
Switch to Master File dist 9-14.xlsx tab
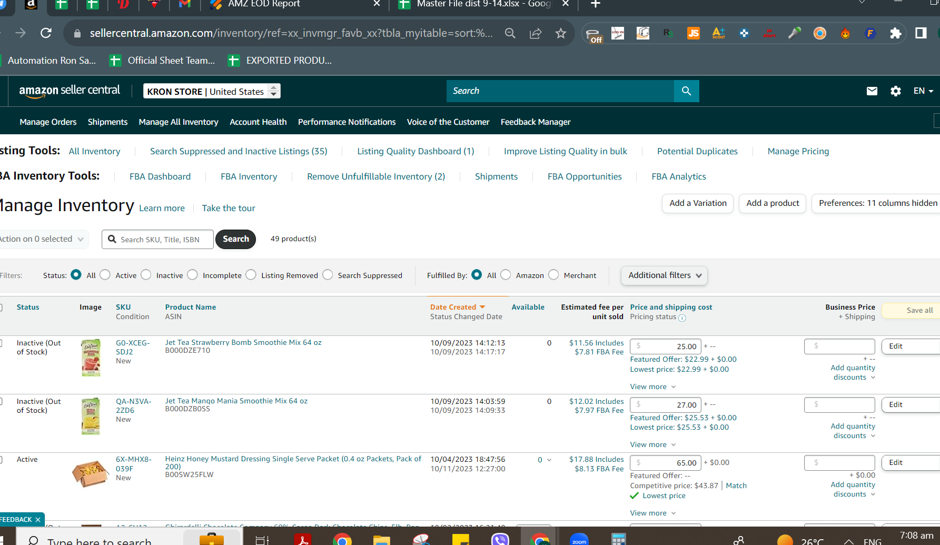[483, 5]
